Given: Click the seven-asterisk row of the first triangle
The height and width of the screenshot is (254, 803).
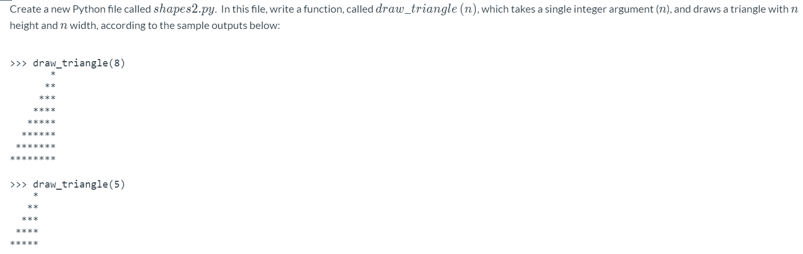Looking at the screenshot, I should (x=36, y=146).
